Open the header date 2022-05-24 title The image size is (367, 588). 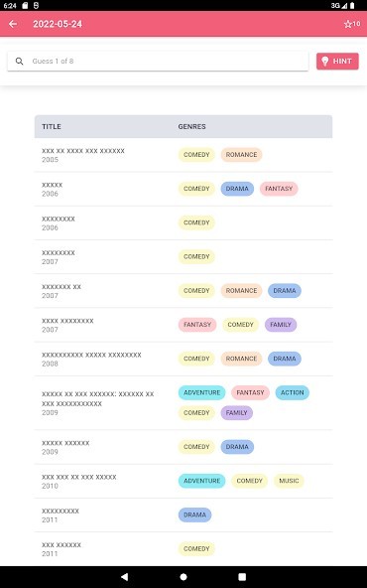pos(58,24)
